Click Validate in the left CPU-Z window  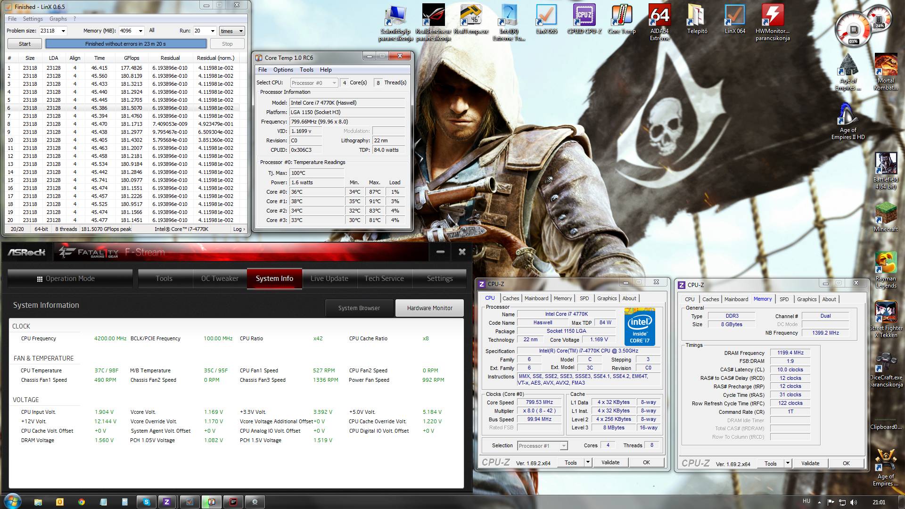610,462
